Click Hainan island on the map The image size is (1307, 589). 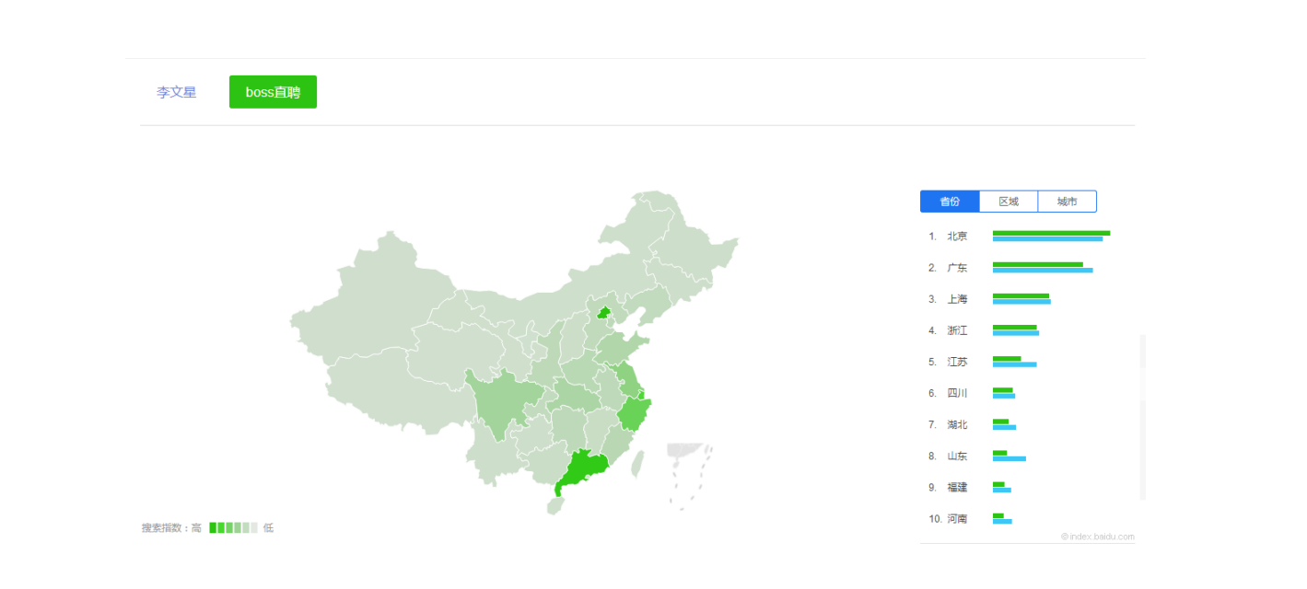point(555,505)
